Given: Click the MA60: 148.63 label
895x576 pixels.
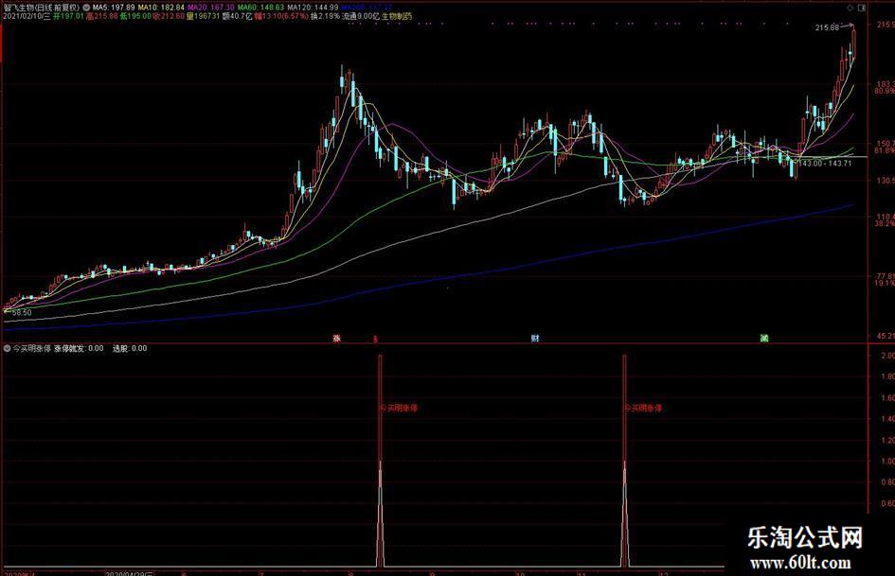Looking at the screenshot, I should click(260, 8).
